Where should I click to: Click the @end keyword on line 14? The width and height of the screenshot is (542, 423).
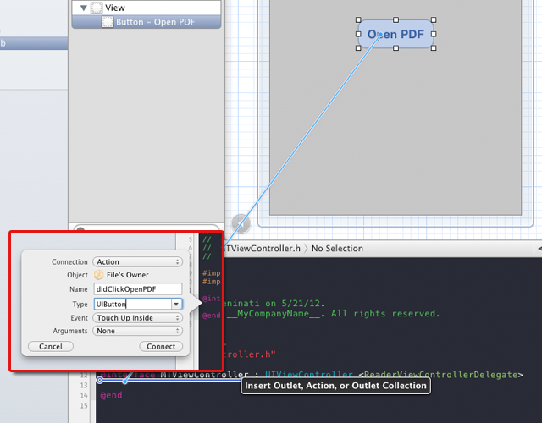pos(111,395)
